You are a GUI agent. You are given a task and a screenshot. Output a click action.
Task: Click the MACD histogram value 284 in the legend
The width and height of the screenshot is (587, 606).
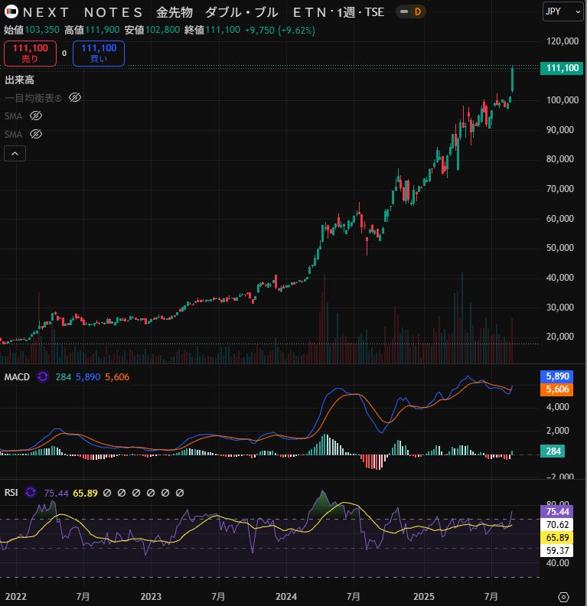pos(64,376)
